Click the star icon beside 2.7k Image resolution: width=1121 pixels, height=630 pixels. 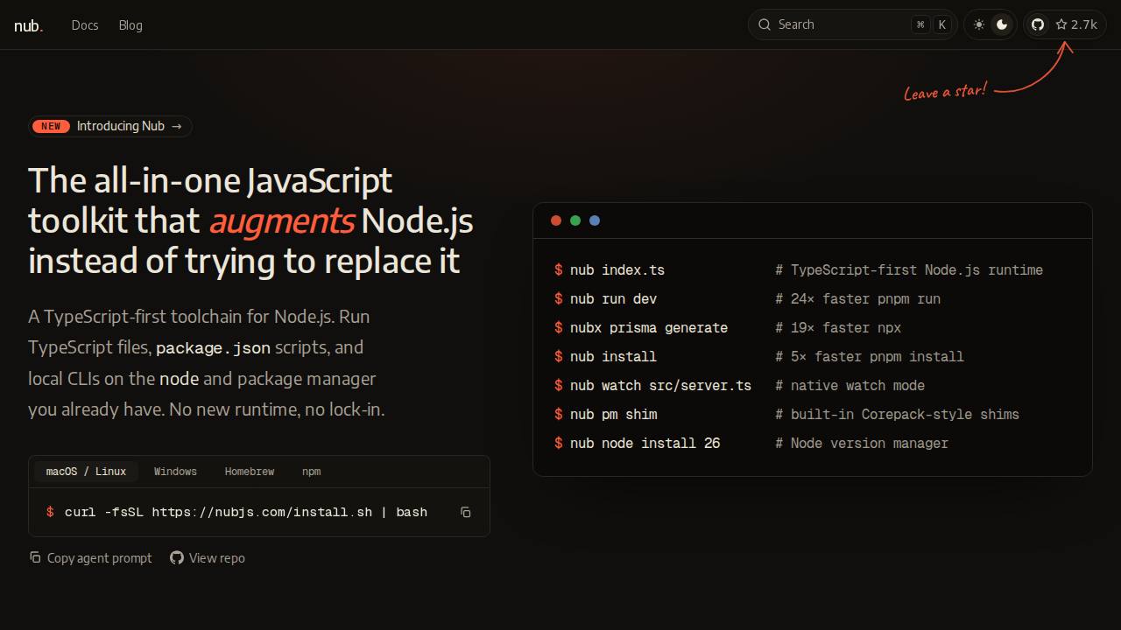tap(1061, 24)
